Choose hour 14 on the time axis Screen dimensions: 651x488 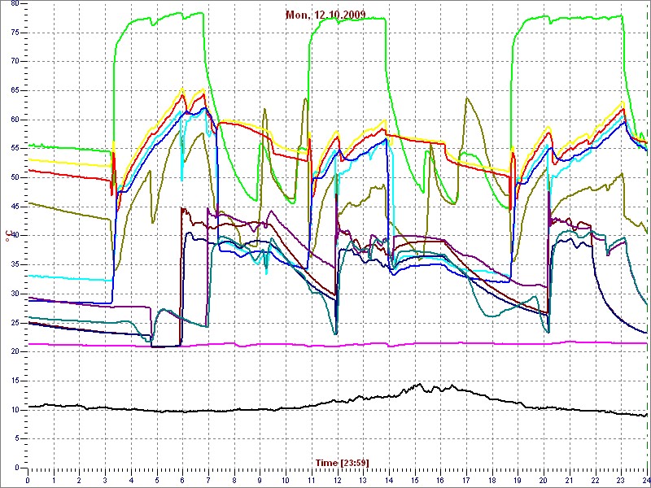[x=389, y=481]
